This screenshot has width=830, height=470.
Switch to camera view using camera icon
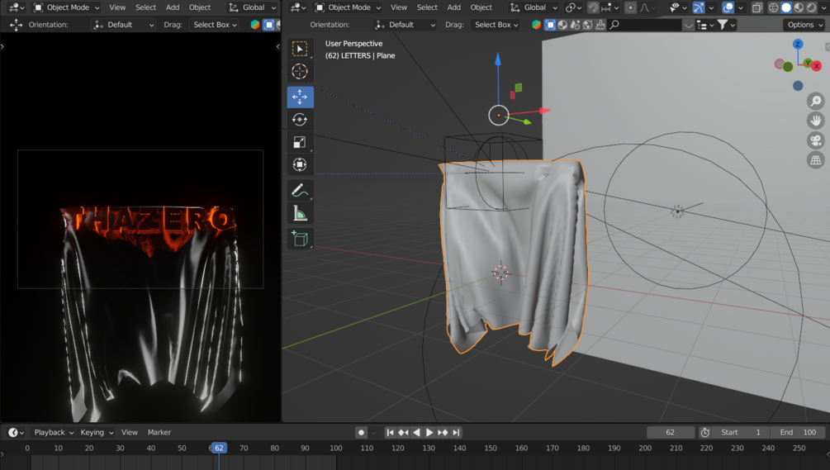tap(815, 140)
